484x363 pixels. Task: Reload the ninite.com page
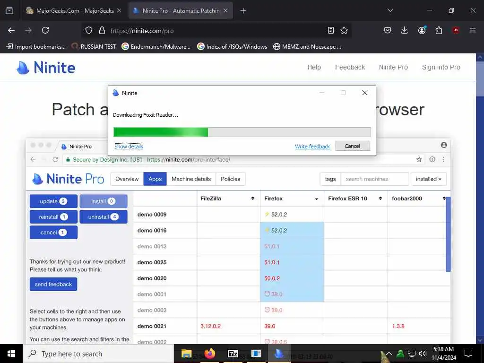pos(45,30)
